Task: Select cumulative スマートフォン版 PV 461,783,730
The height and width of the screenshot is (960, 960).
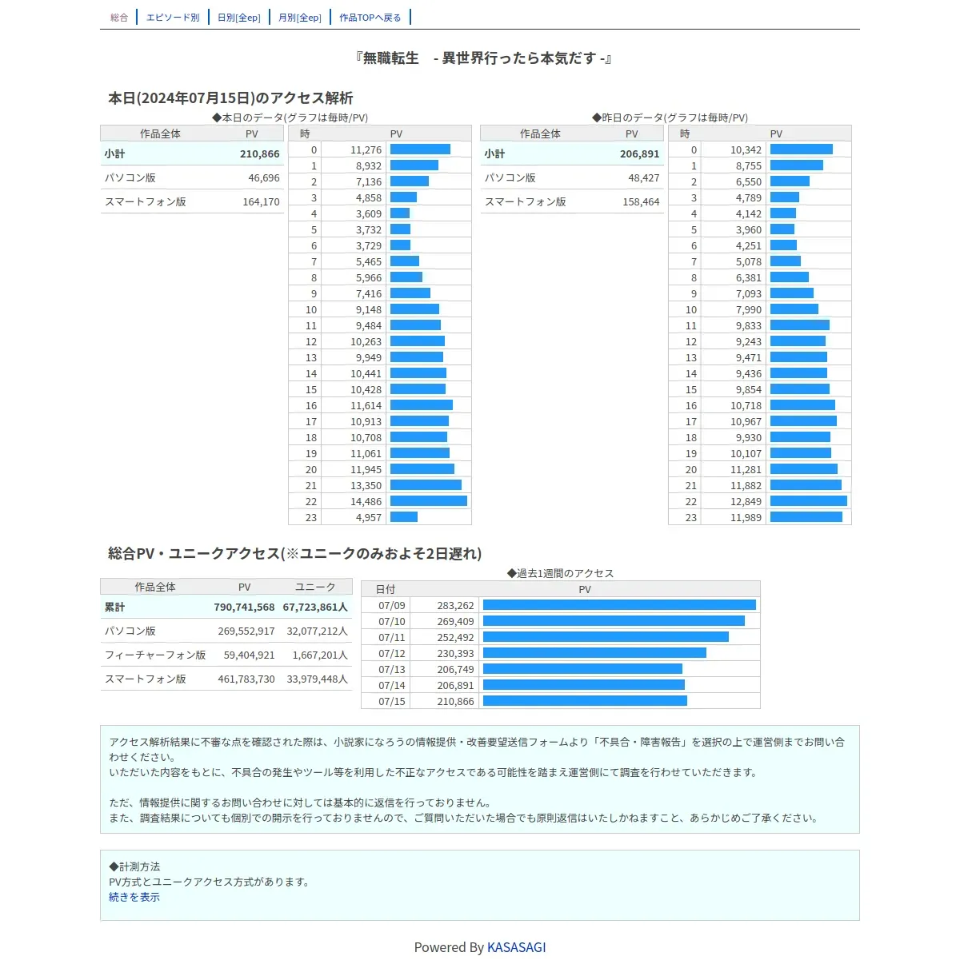Action: 246,679
